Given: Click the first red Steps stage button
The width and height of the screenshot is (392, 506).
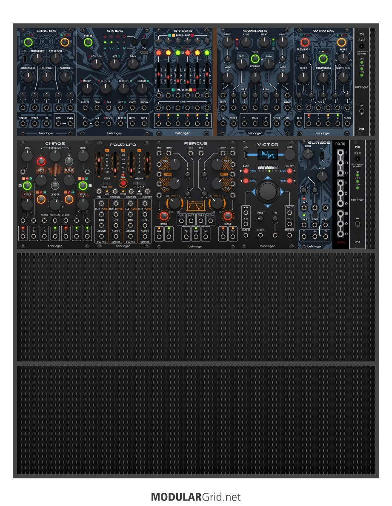Looking at the screenshot, I should coord(158,53).
